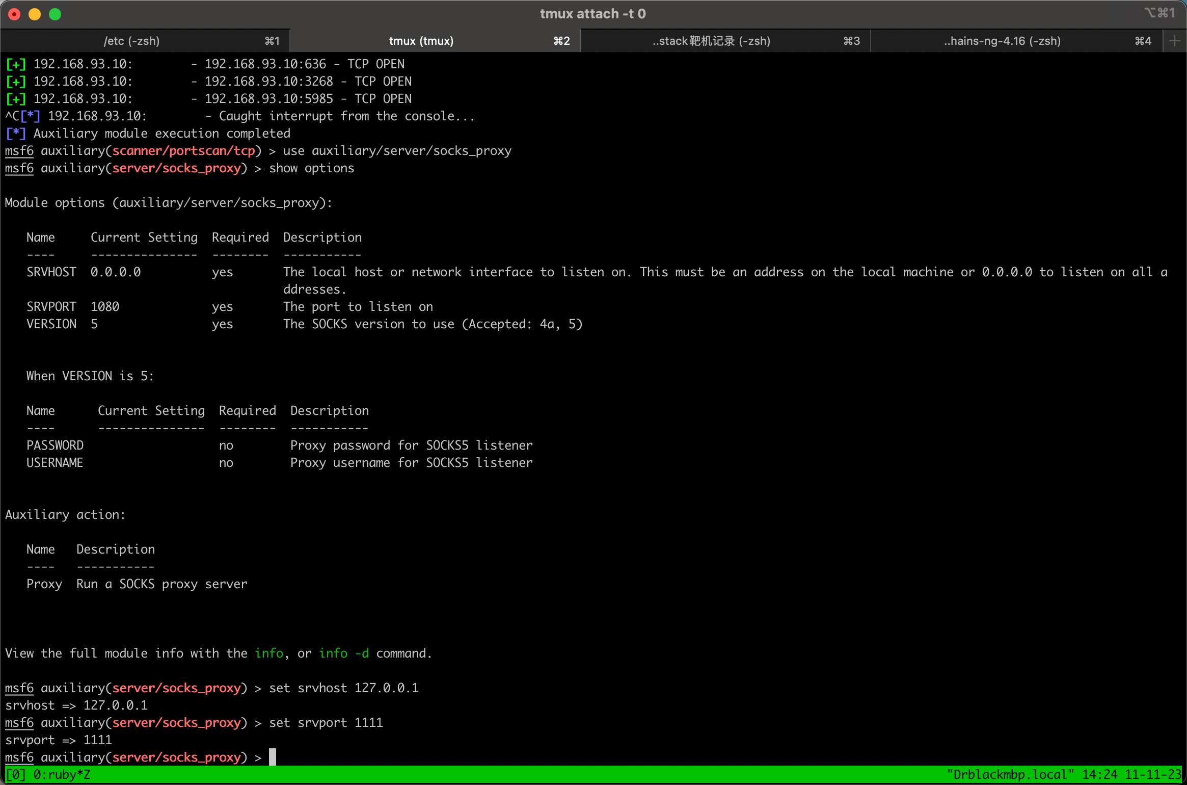
Task: Click the '192.168.93.10:636 - TCP OPEN' line
Action: point(205,64)
